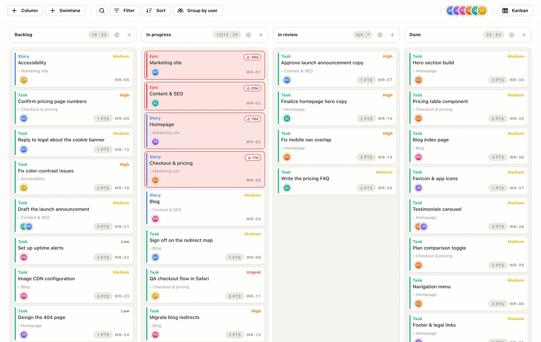Click Homepage tag on Fix mobile nav overlap
541x342 pixels.
click(x=294, y=148)
